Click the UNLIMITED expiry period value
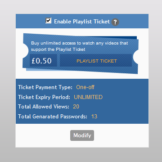162x162 pixels. [x=88, y=97]
